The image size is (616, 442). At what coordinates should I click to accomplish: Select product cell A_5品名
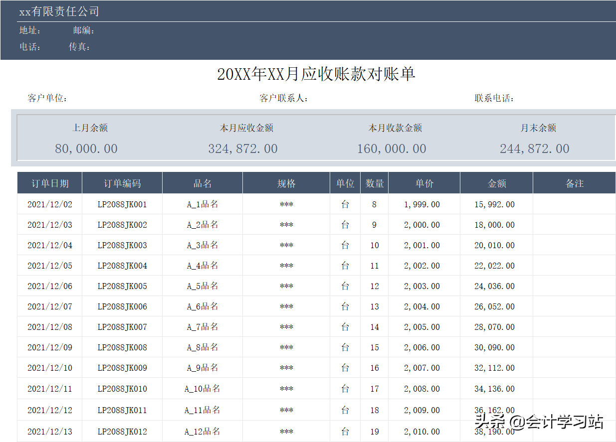point(203,286)
